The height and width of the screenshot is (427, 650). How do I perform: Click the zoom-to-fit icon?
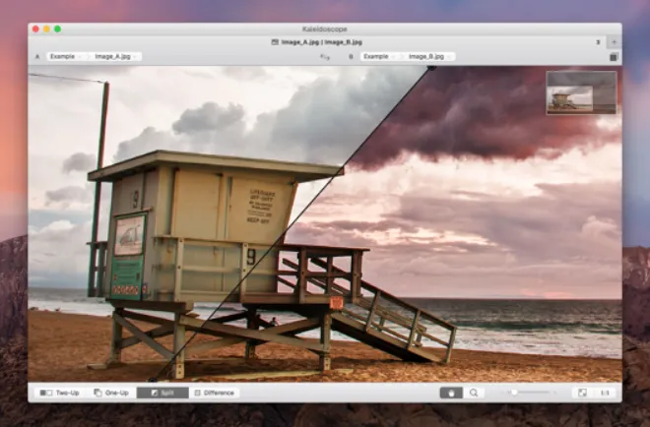coord(582,393)
